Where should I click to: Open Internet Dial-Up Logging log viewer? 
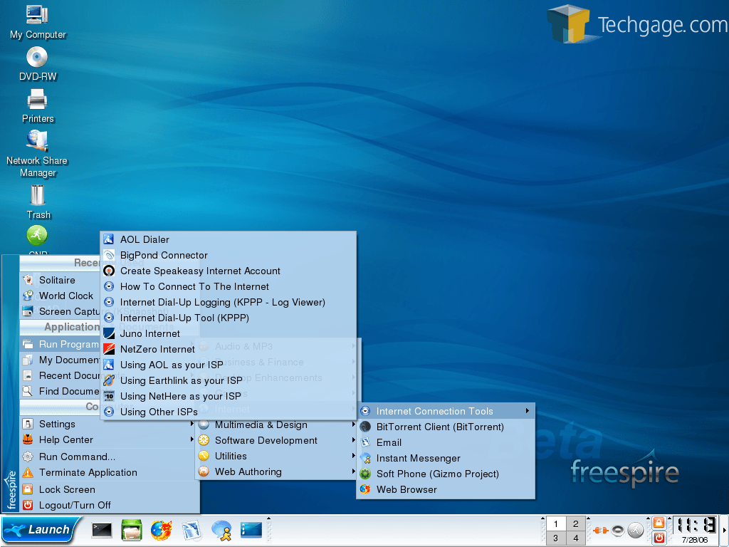229,302
